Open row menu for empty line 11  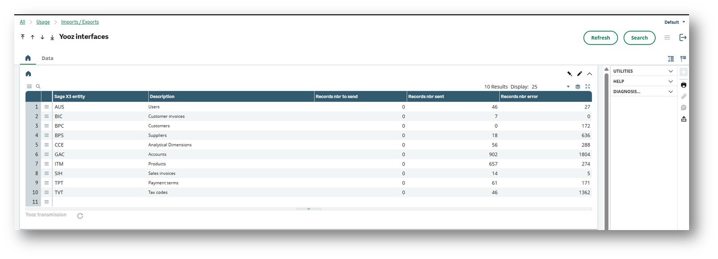[x=47, y=202]
